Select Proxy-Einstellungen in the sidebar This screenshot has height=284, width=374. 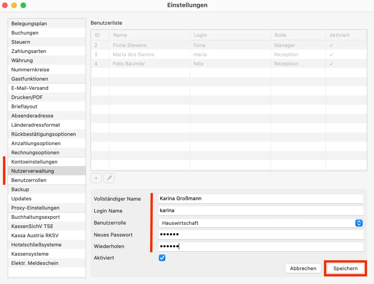(47, 207)
